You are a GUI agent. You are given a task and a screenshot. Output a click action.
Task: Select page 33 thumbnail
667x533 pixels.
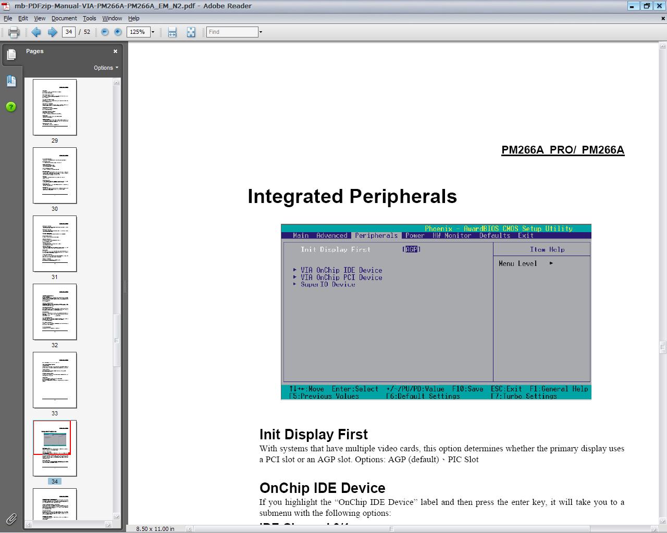click(x=55, y=380)
